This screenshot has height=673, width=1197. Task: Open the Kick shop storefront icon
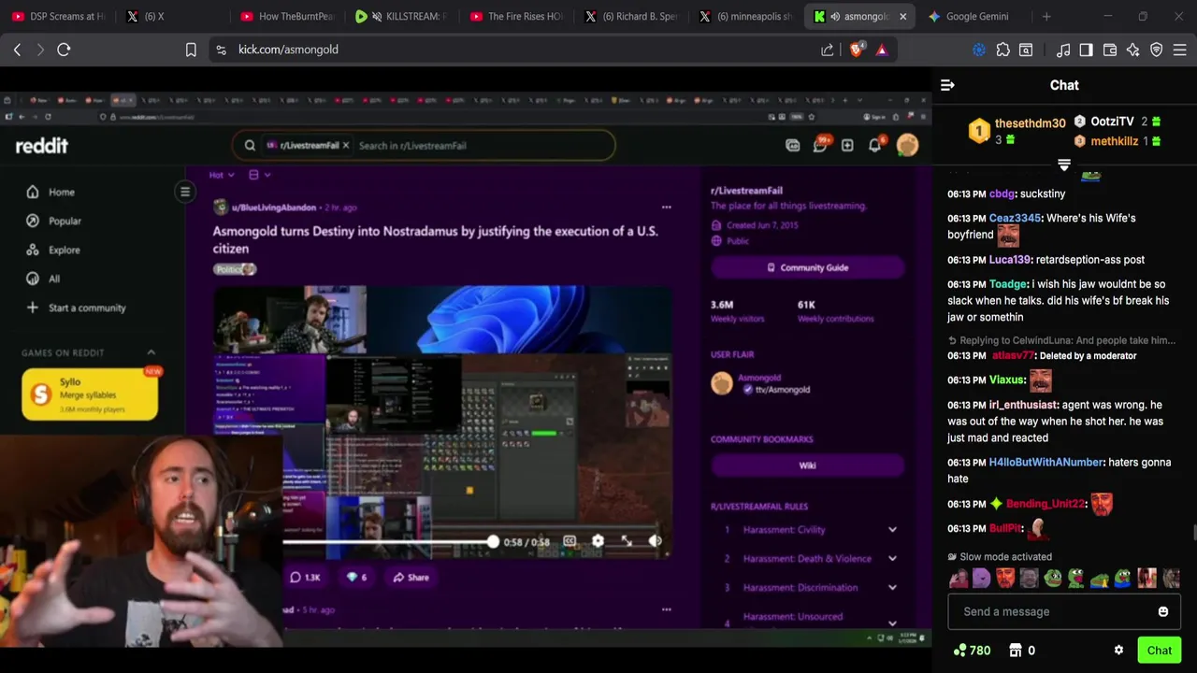pyautogui.click(x=1016, y=651)
